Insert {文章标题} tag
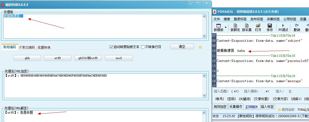 (x=261, y=99)
